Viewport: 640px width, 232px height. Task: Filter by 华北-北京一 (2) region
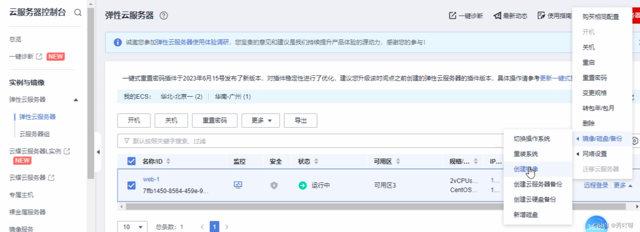pyautogui.click(x=181, y=96)
